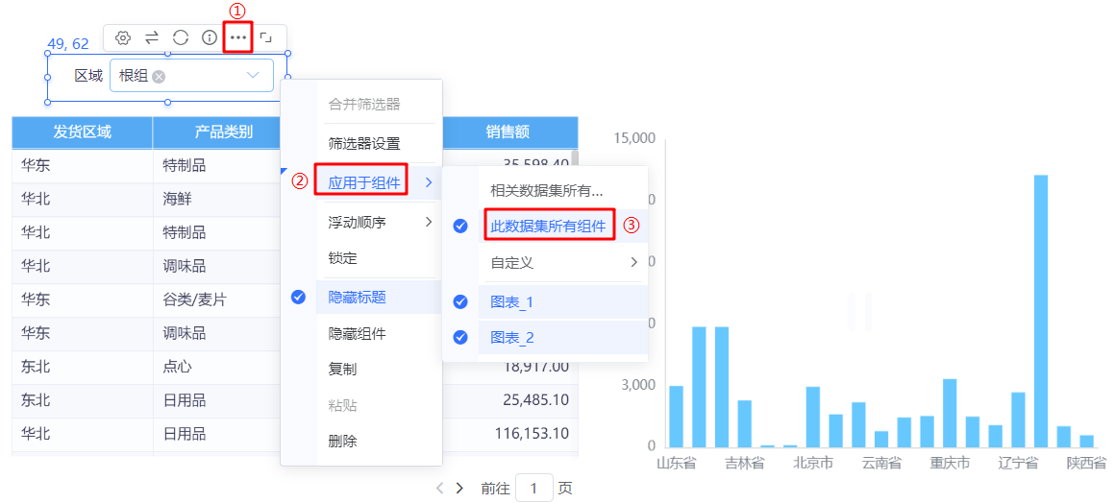
Task: Click the 山东省 axis label
Action: point(677,464)
